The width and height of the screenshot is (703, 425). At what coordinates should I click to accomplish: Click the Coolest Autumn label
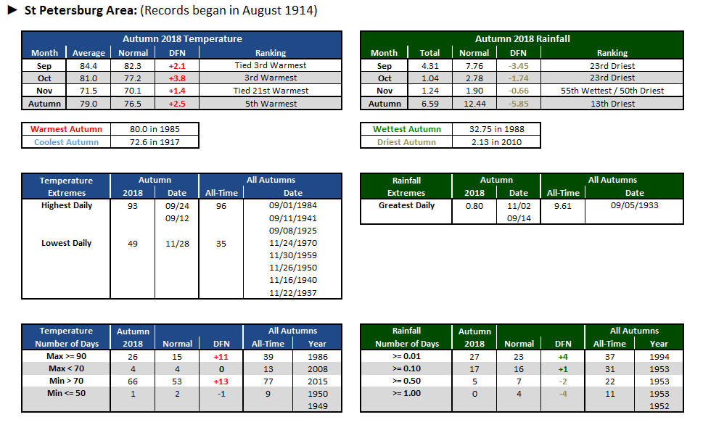pos(66,142)
